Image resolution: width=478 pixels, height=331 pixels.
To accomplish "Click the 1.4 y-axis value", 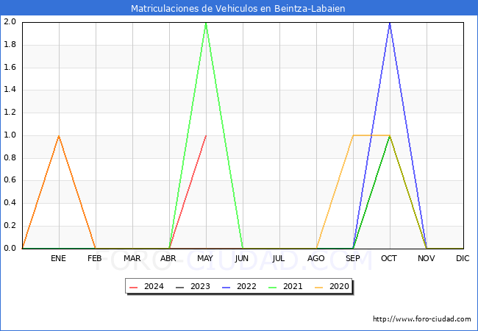I will pyautogui.click(x=10, y=90).
